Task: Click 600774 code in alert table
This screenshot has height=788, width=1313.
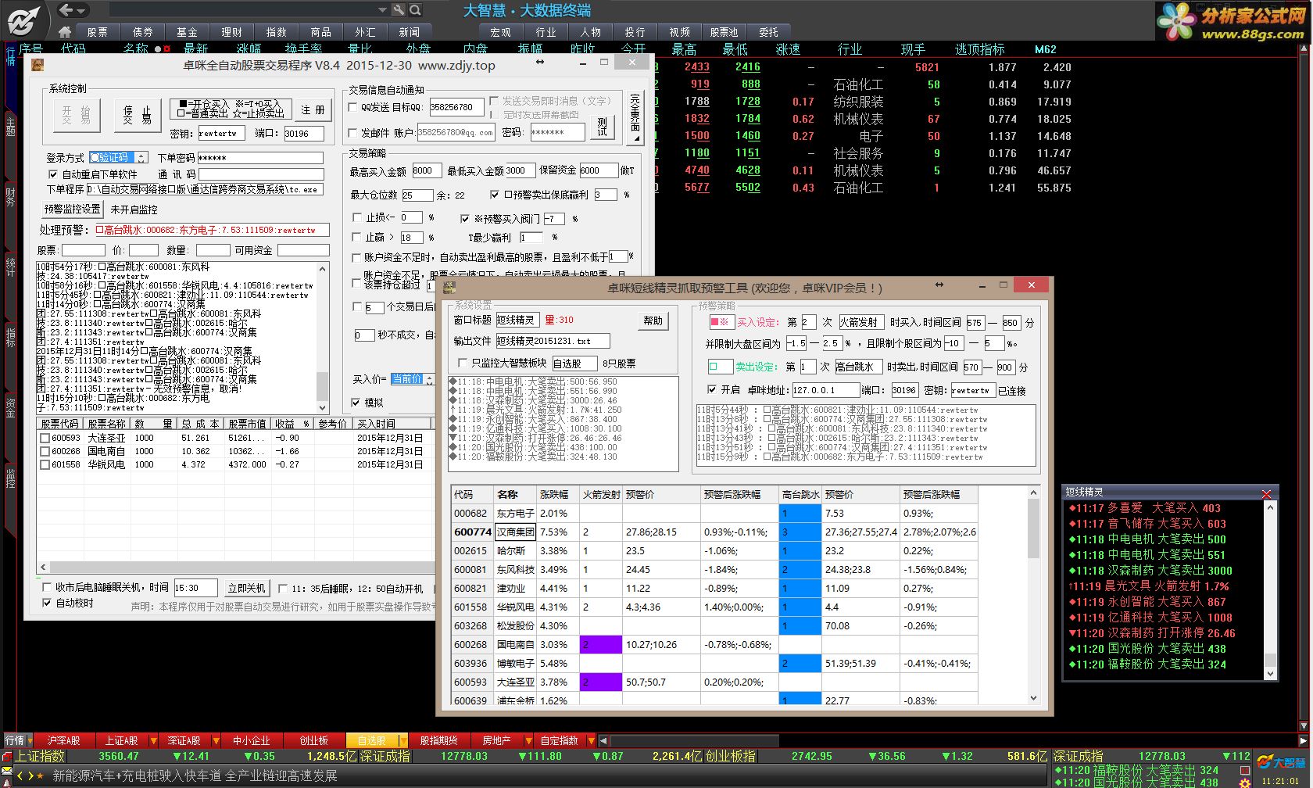Action: pos(473,532)
